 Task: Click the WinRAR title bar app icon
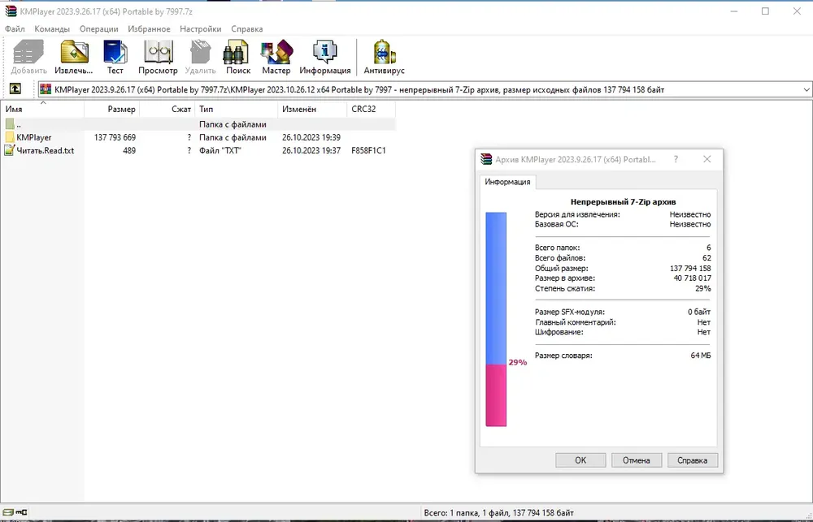coord(11,11)
